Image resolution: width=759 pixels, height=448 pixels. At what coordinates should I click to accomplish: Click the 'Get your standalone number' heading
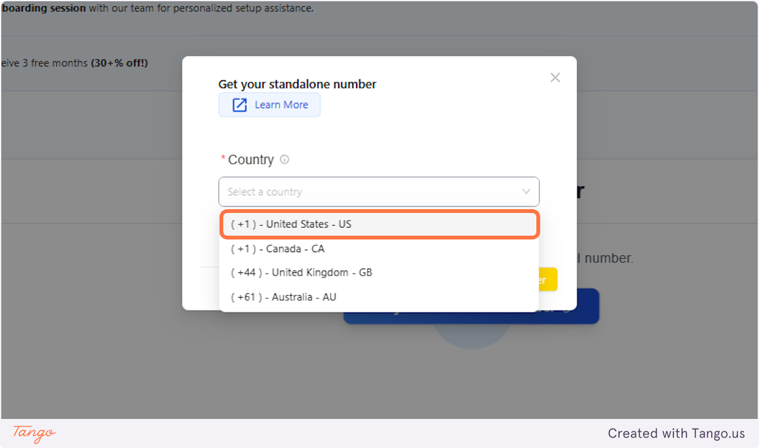click(x=297, y=83)
